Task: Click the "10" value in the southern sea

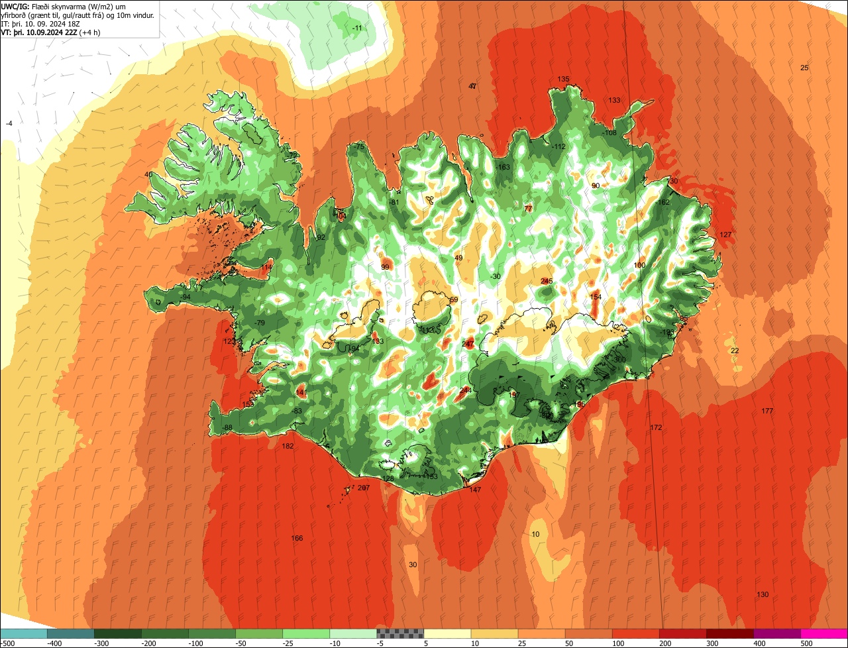Action: [x=535, y=534]
